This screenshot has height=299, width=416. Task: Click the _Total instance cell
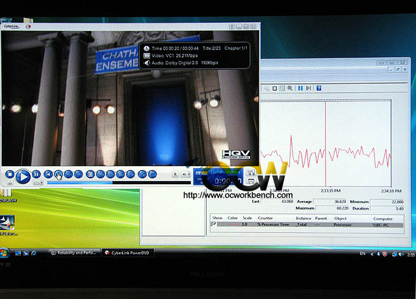click(302, 224)
